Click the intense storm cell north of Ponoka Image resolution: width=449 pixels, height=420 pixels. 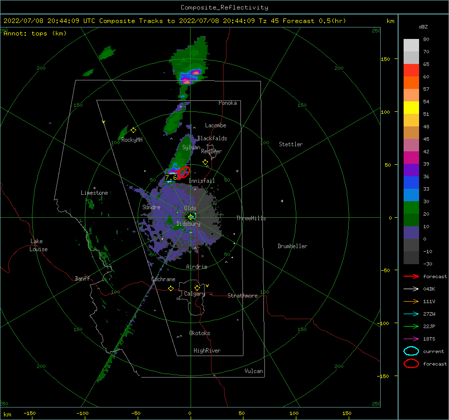pos(190,76)
